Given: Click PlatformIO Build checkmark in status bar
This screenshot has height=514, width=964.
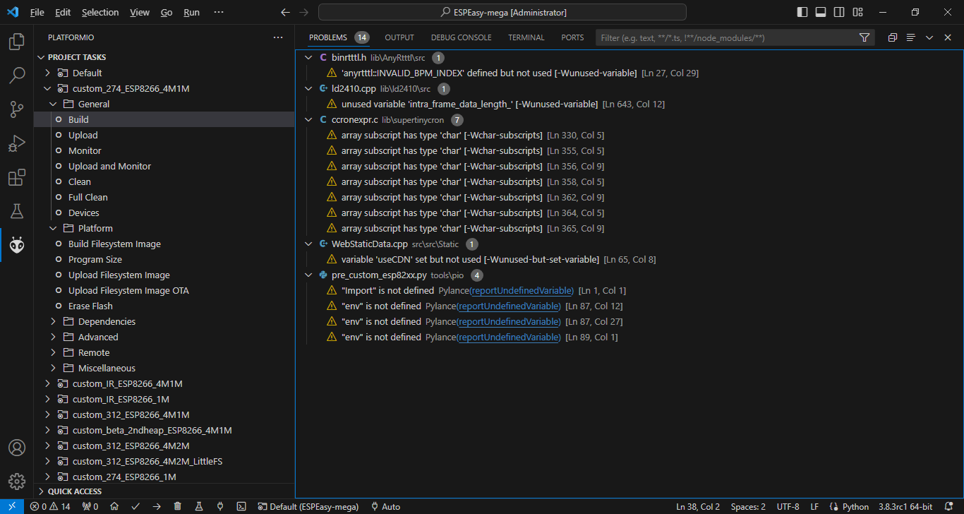Looking at the screenshot, I should (135, 506).
